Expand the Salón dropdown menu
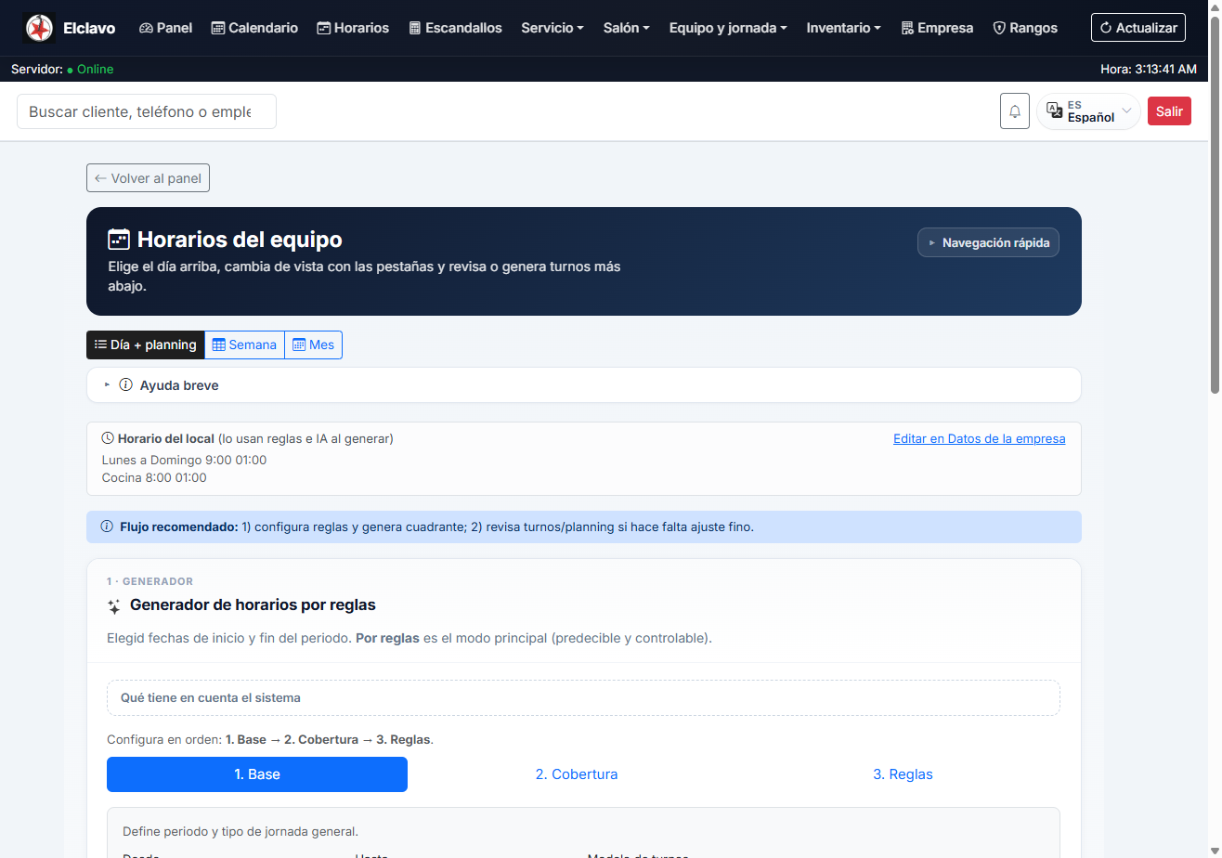 point(627,28)
